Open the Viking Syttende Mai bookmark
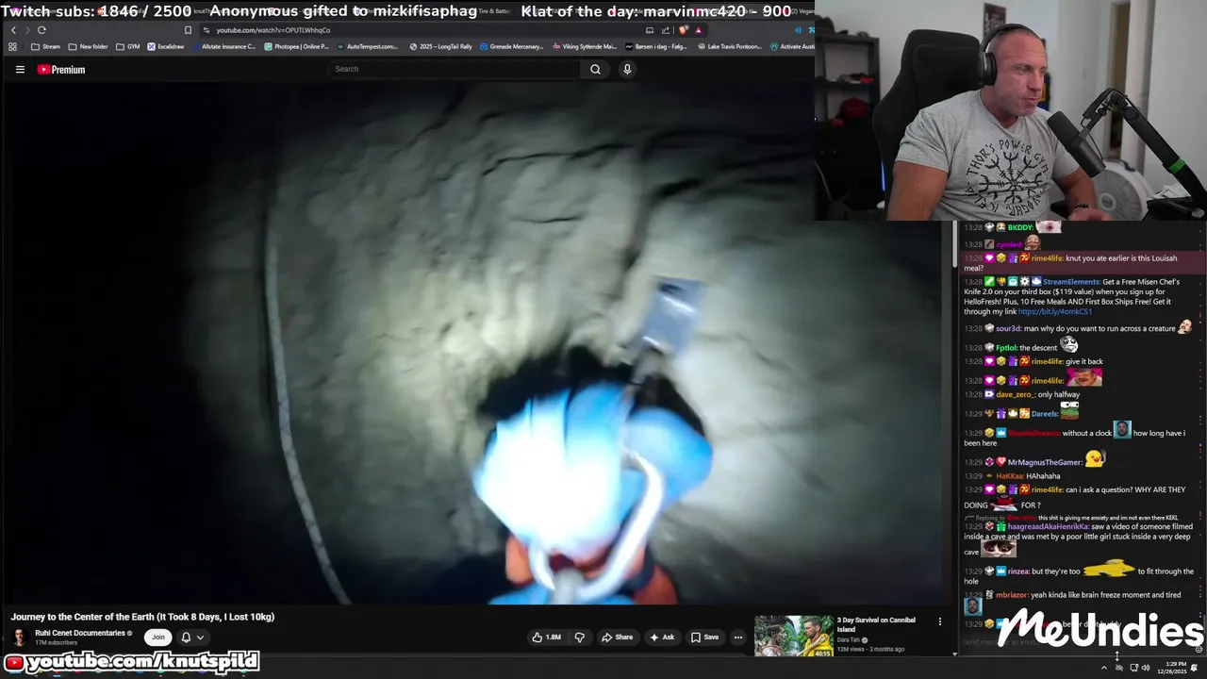Screen dimensions: 1207x679 point(584,46)
